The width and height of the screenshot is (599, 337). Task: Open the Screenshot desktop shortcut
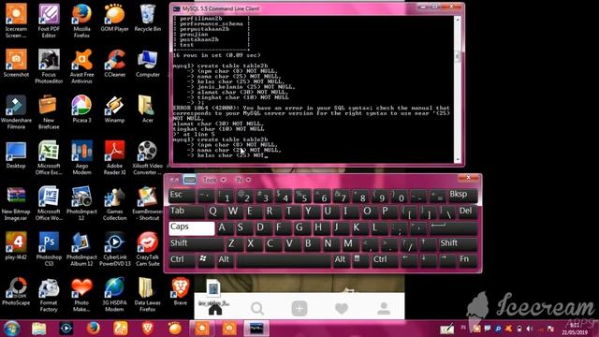coord(16,63)
